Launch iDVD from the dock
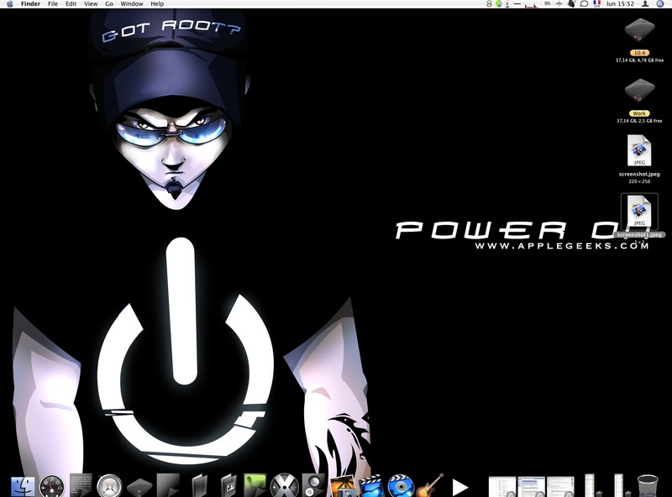The width and height of the screenshot is (672, 497). [x=401, y=486]
